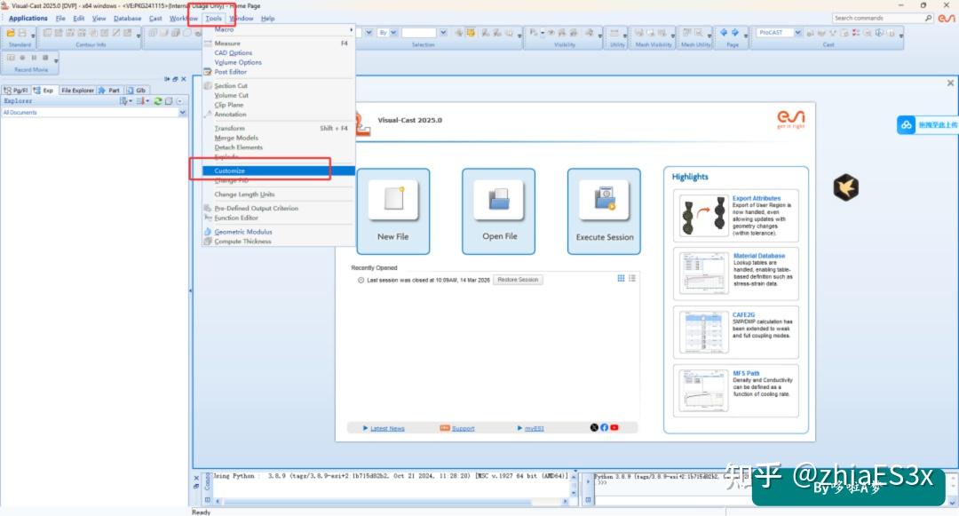Open the Help menu
Viewport: 959px width, 516px height.
click(268, 19)
